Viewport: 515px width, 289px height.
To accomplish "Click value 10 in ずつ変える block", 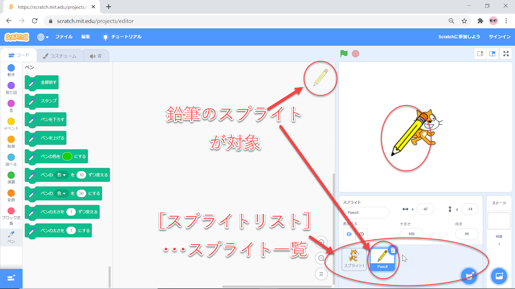I will (81, 175).
